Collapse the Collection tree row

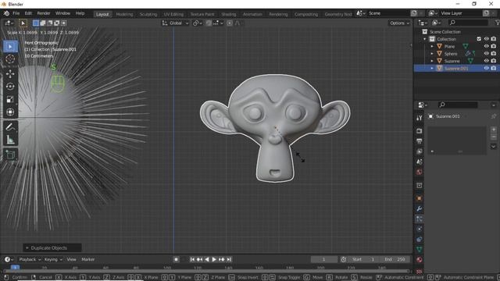[x=425, y=39]
